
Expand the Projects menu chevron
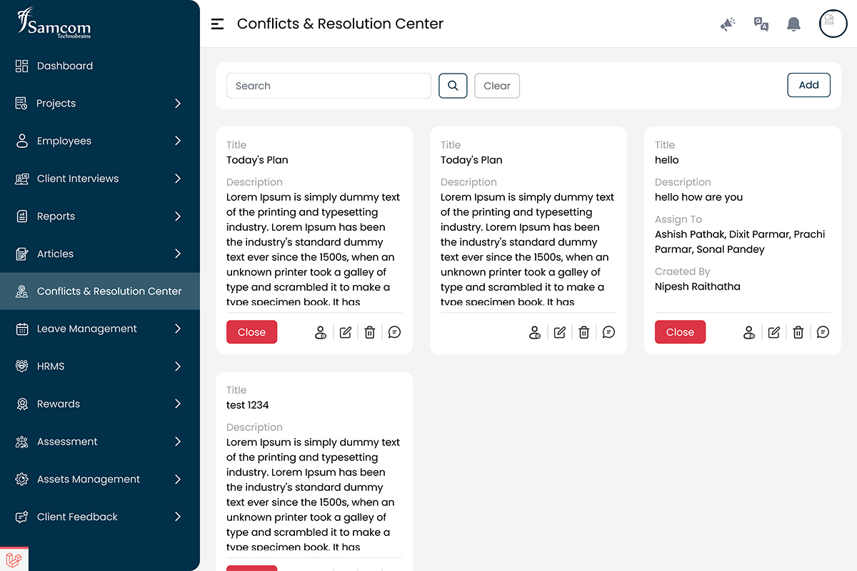point(178,104)
